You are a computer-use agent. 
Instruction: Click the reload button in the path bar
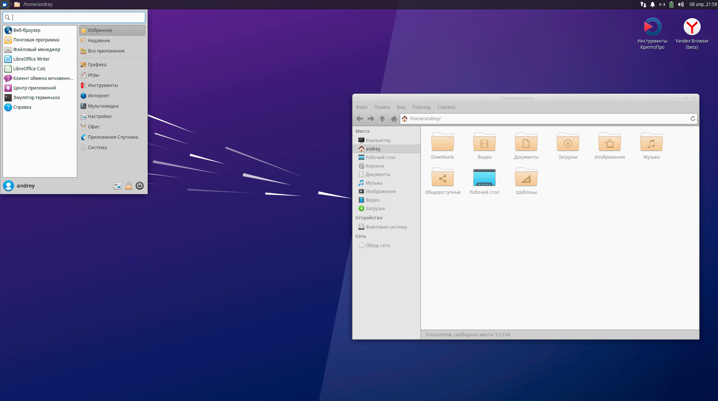693,119
